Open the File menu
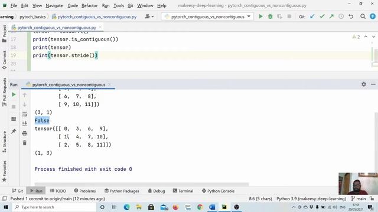The height and width of the screenshot is (212, 378). [14, 5]
